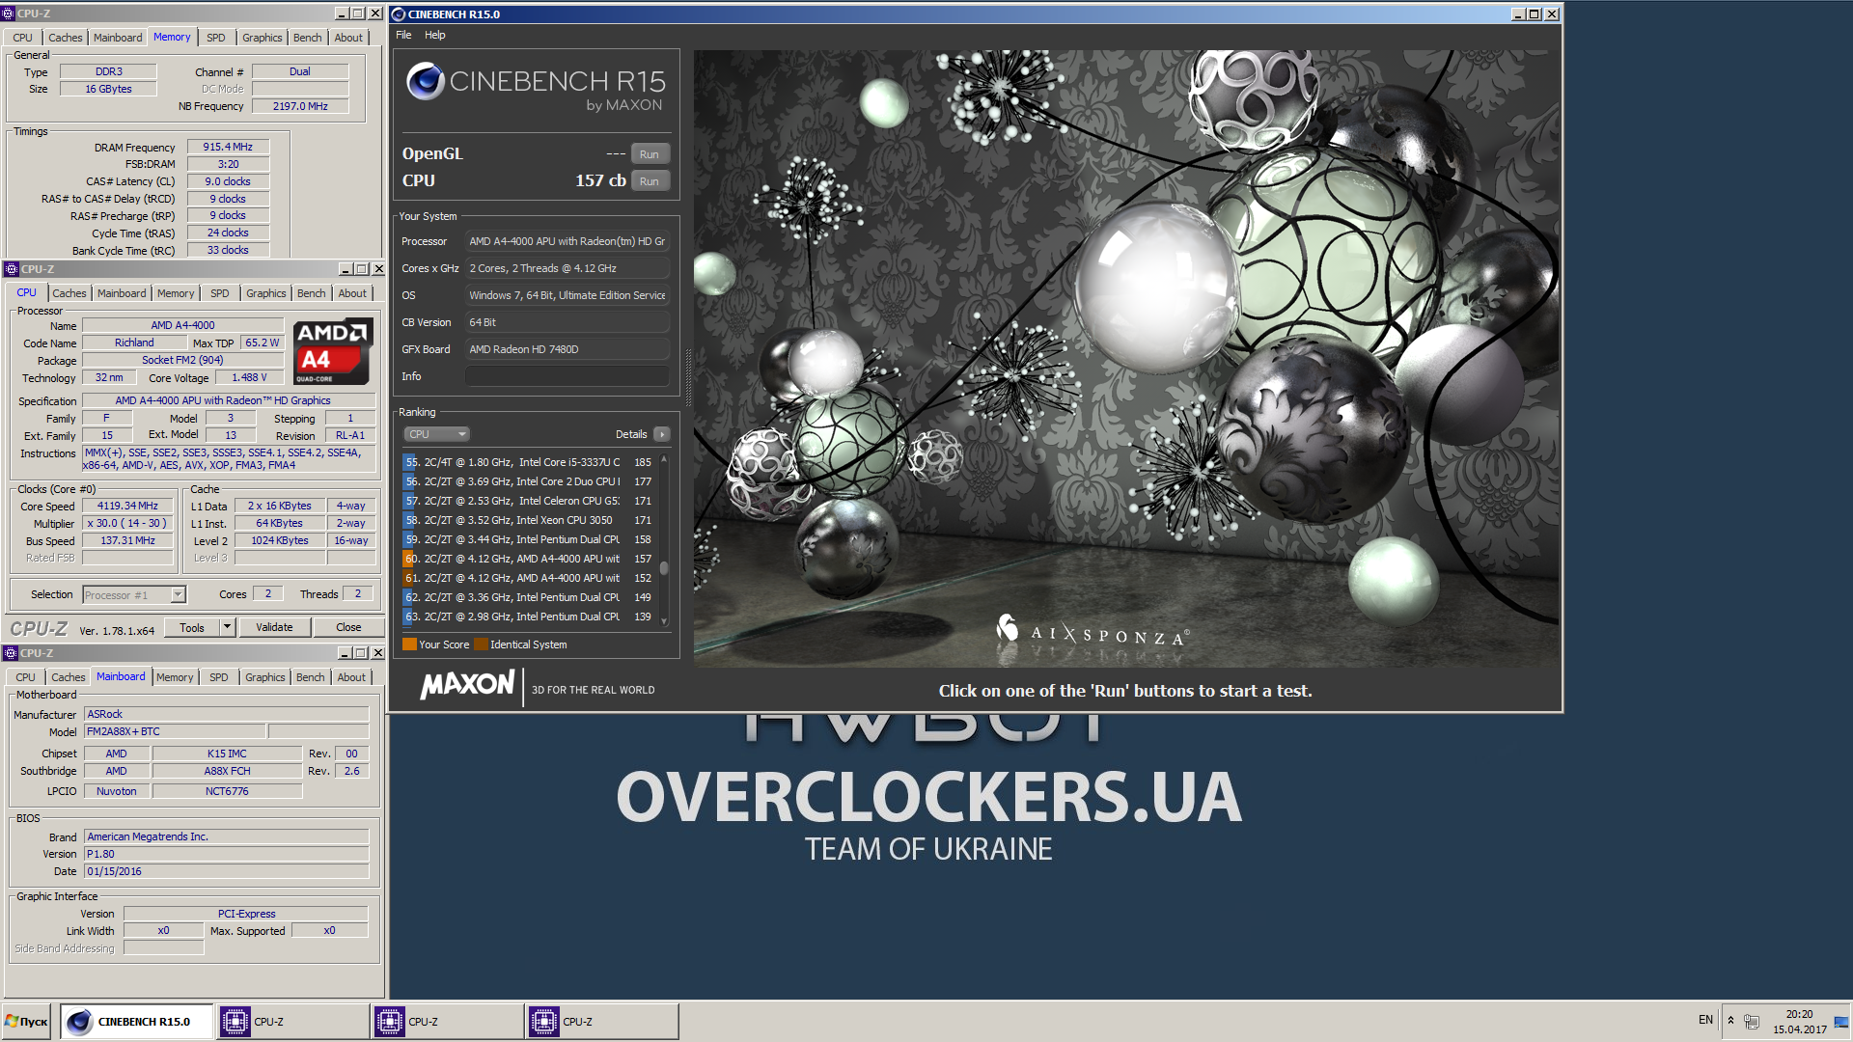Select ranking row 55 Intel Core i5-3337U
Screen dimensions: 1853x1042
(529, 462)
